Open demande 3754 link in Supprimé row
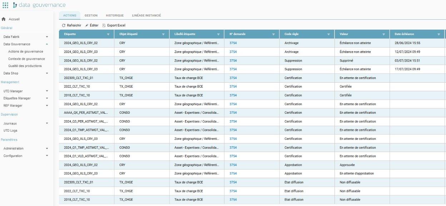This screenshot has height=206, width=446. click(233, 60)
